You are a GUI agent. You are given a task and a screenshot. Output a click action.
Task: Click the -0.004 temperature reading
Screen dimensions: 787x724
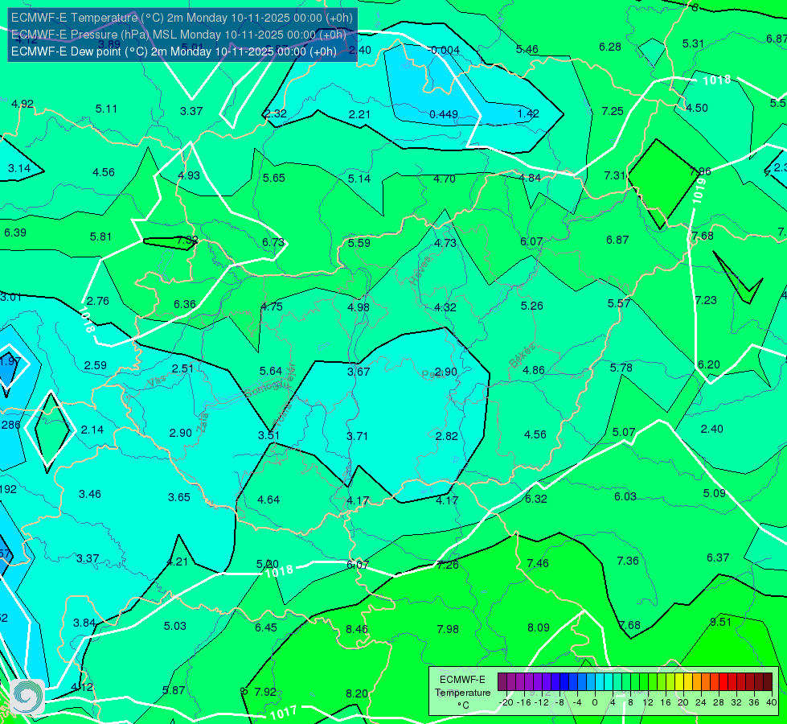(444, 50)
